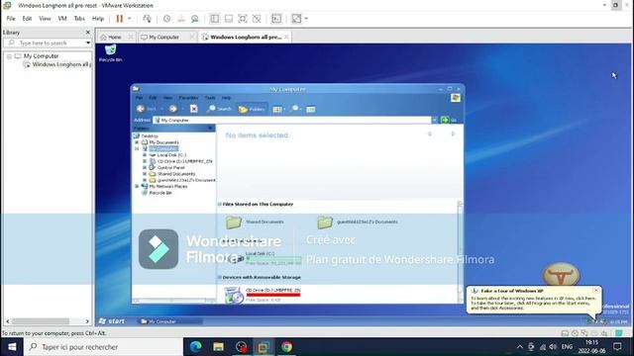This screenshot has width=634, height=356.
Task: Click the Search button in explorer toolbar
Action: click(219, 109)
